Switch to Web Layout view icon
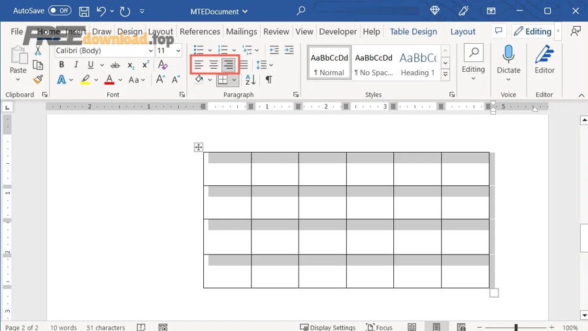The height and width of the screenshot is (331, 588). coord(461,327)
